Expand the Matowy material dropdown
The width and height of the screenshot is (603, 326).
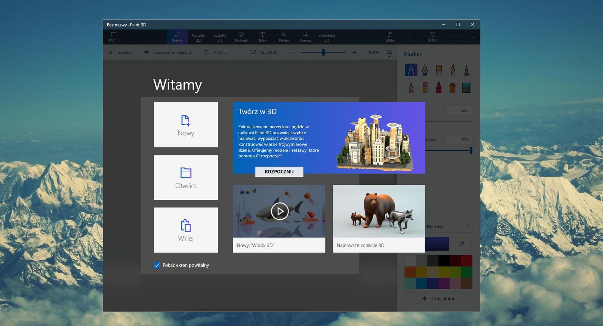click(x=448, y=226)
